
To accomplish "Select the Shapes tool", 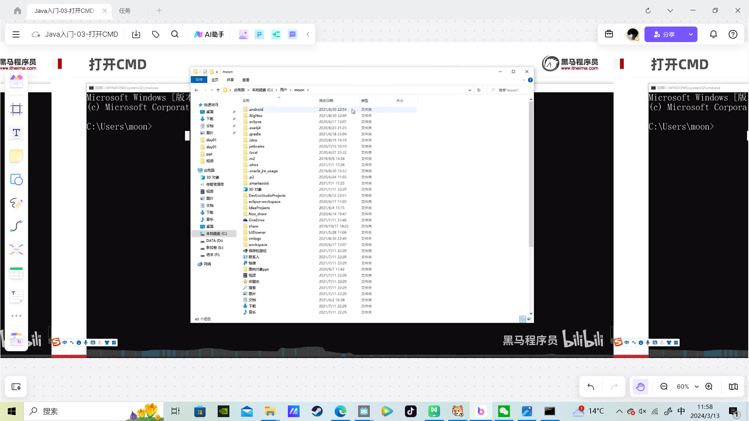I will [16, 179].
